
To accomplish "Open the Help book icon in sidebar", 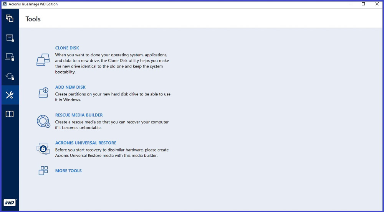I will click(10, 114).
